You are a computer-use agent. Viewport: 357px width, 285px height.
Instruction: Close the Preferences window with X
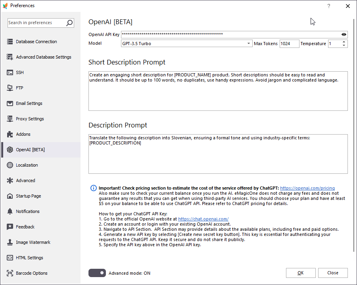tap(347, 6)
